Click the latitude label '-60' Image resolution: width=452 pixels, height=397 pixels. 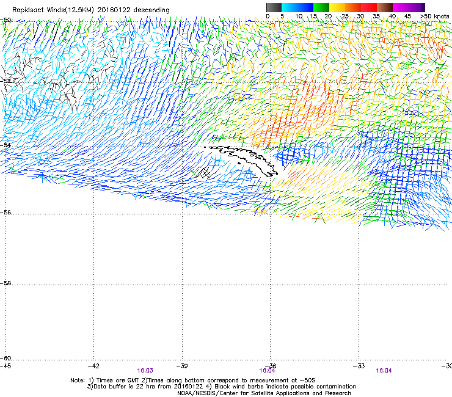click(5, 358)
